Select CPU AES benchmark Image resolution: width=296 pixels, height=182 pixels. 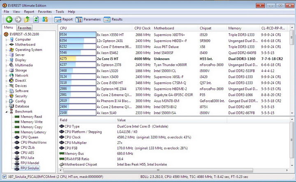point(27,152)
